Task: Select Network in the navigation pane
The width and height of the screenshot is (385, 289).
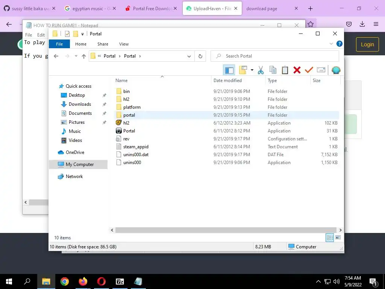Action: click(74, 176)
